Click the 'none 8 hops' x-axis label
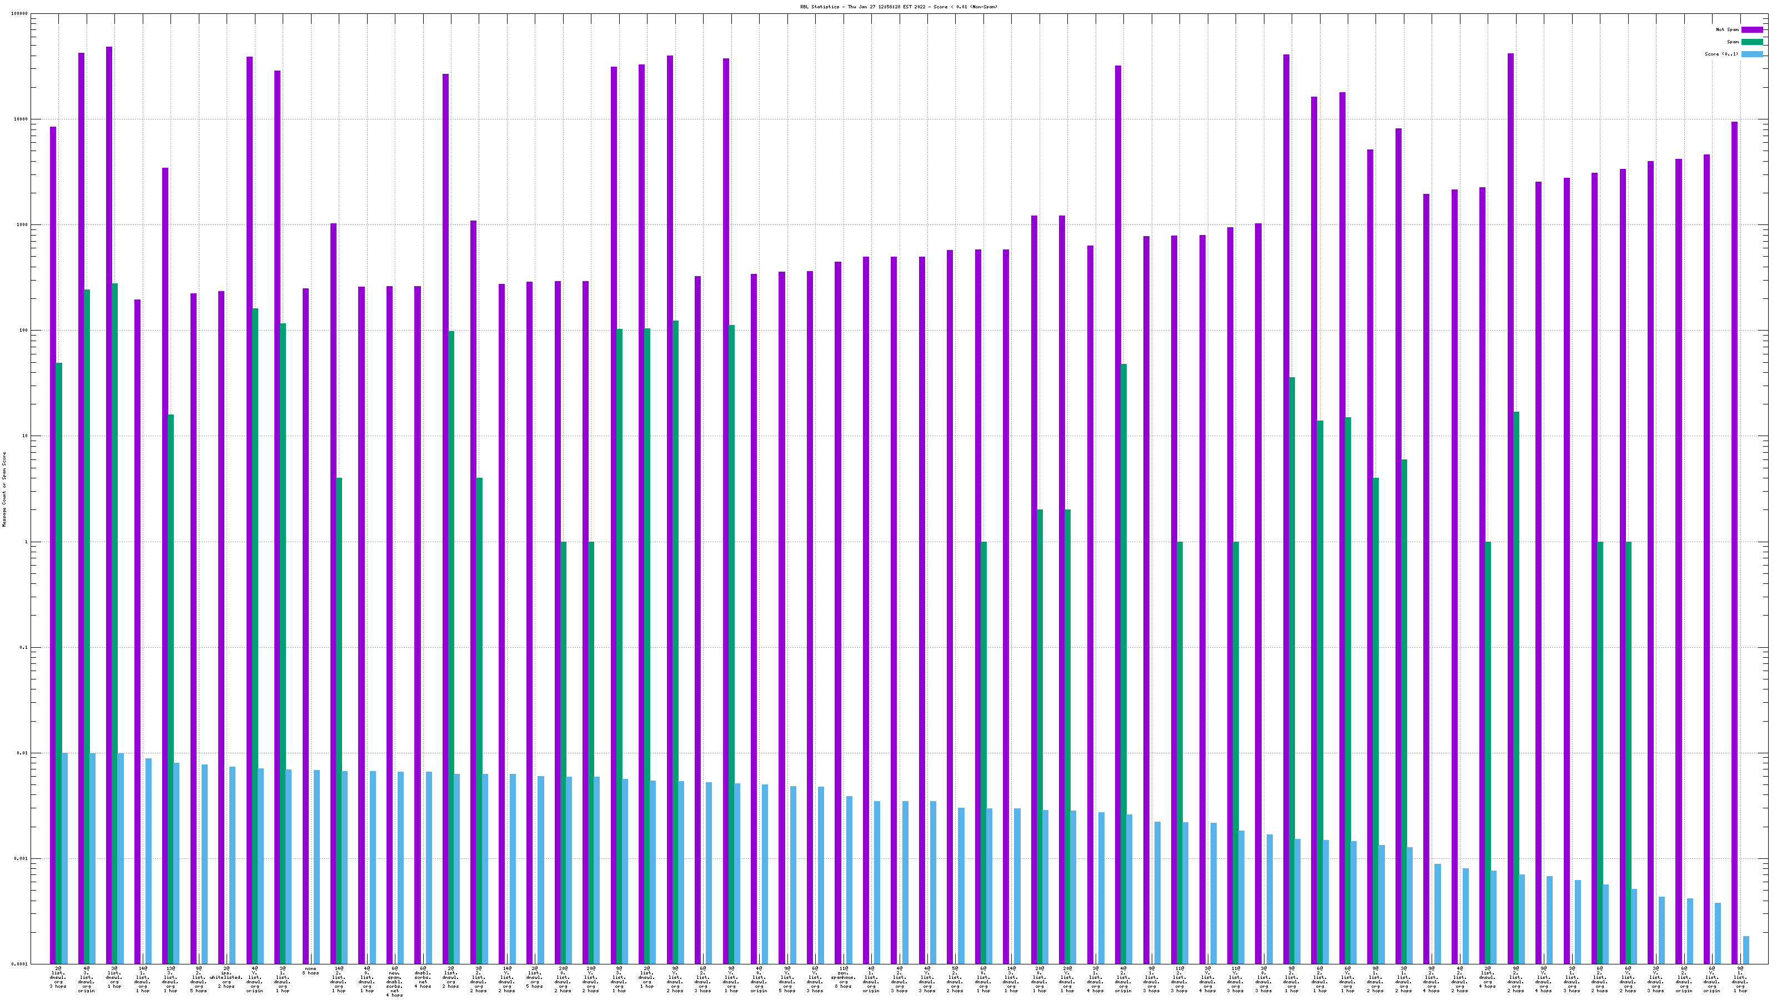Viewport: 1777px width, 1000px height. click(310, 971)
